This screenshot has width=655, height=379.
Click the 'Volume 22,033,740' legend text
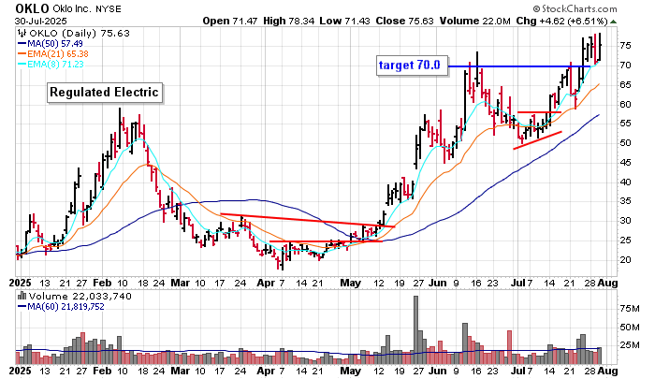coord(80,297)
